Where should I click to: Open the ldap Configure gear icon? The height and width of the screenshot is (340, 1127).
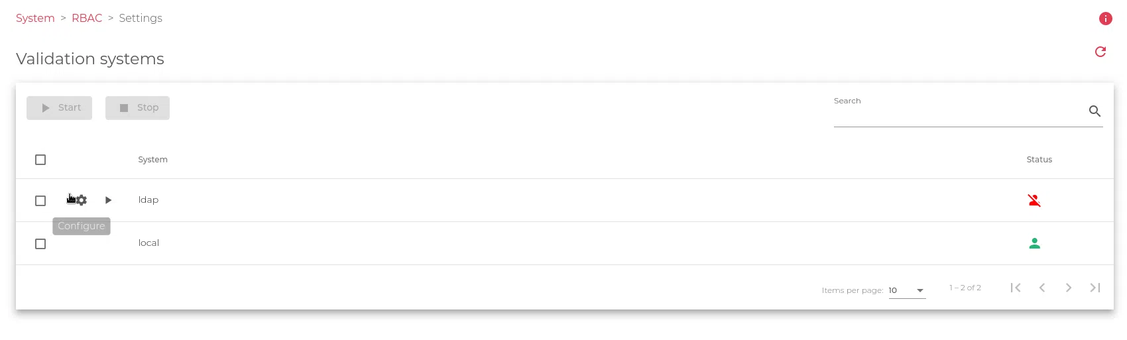(82, 200)
